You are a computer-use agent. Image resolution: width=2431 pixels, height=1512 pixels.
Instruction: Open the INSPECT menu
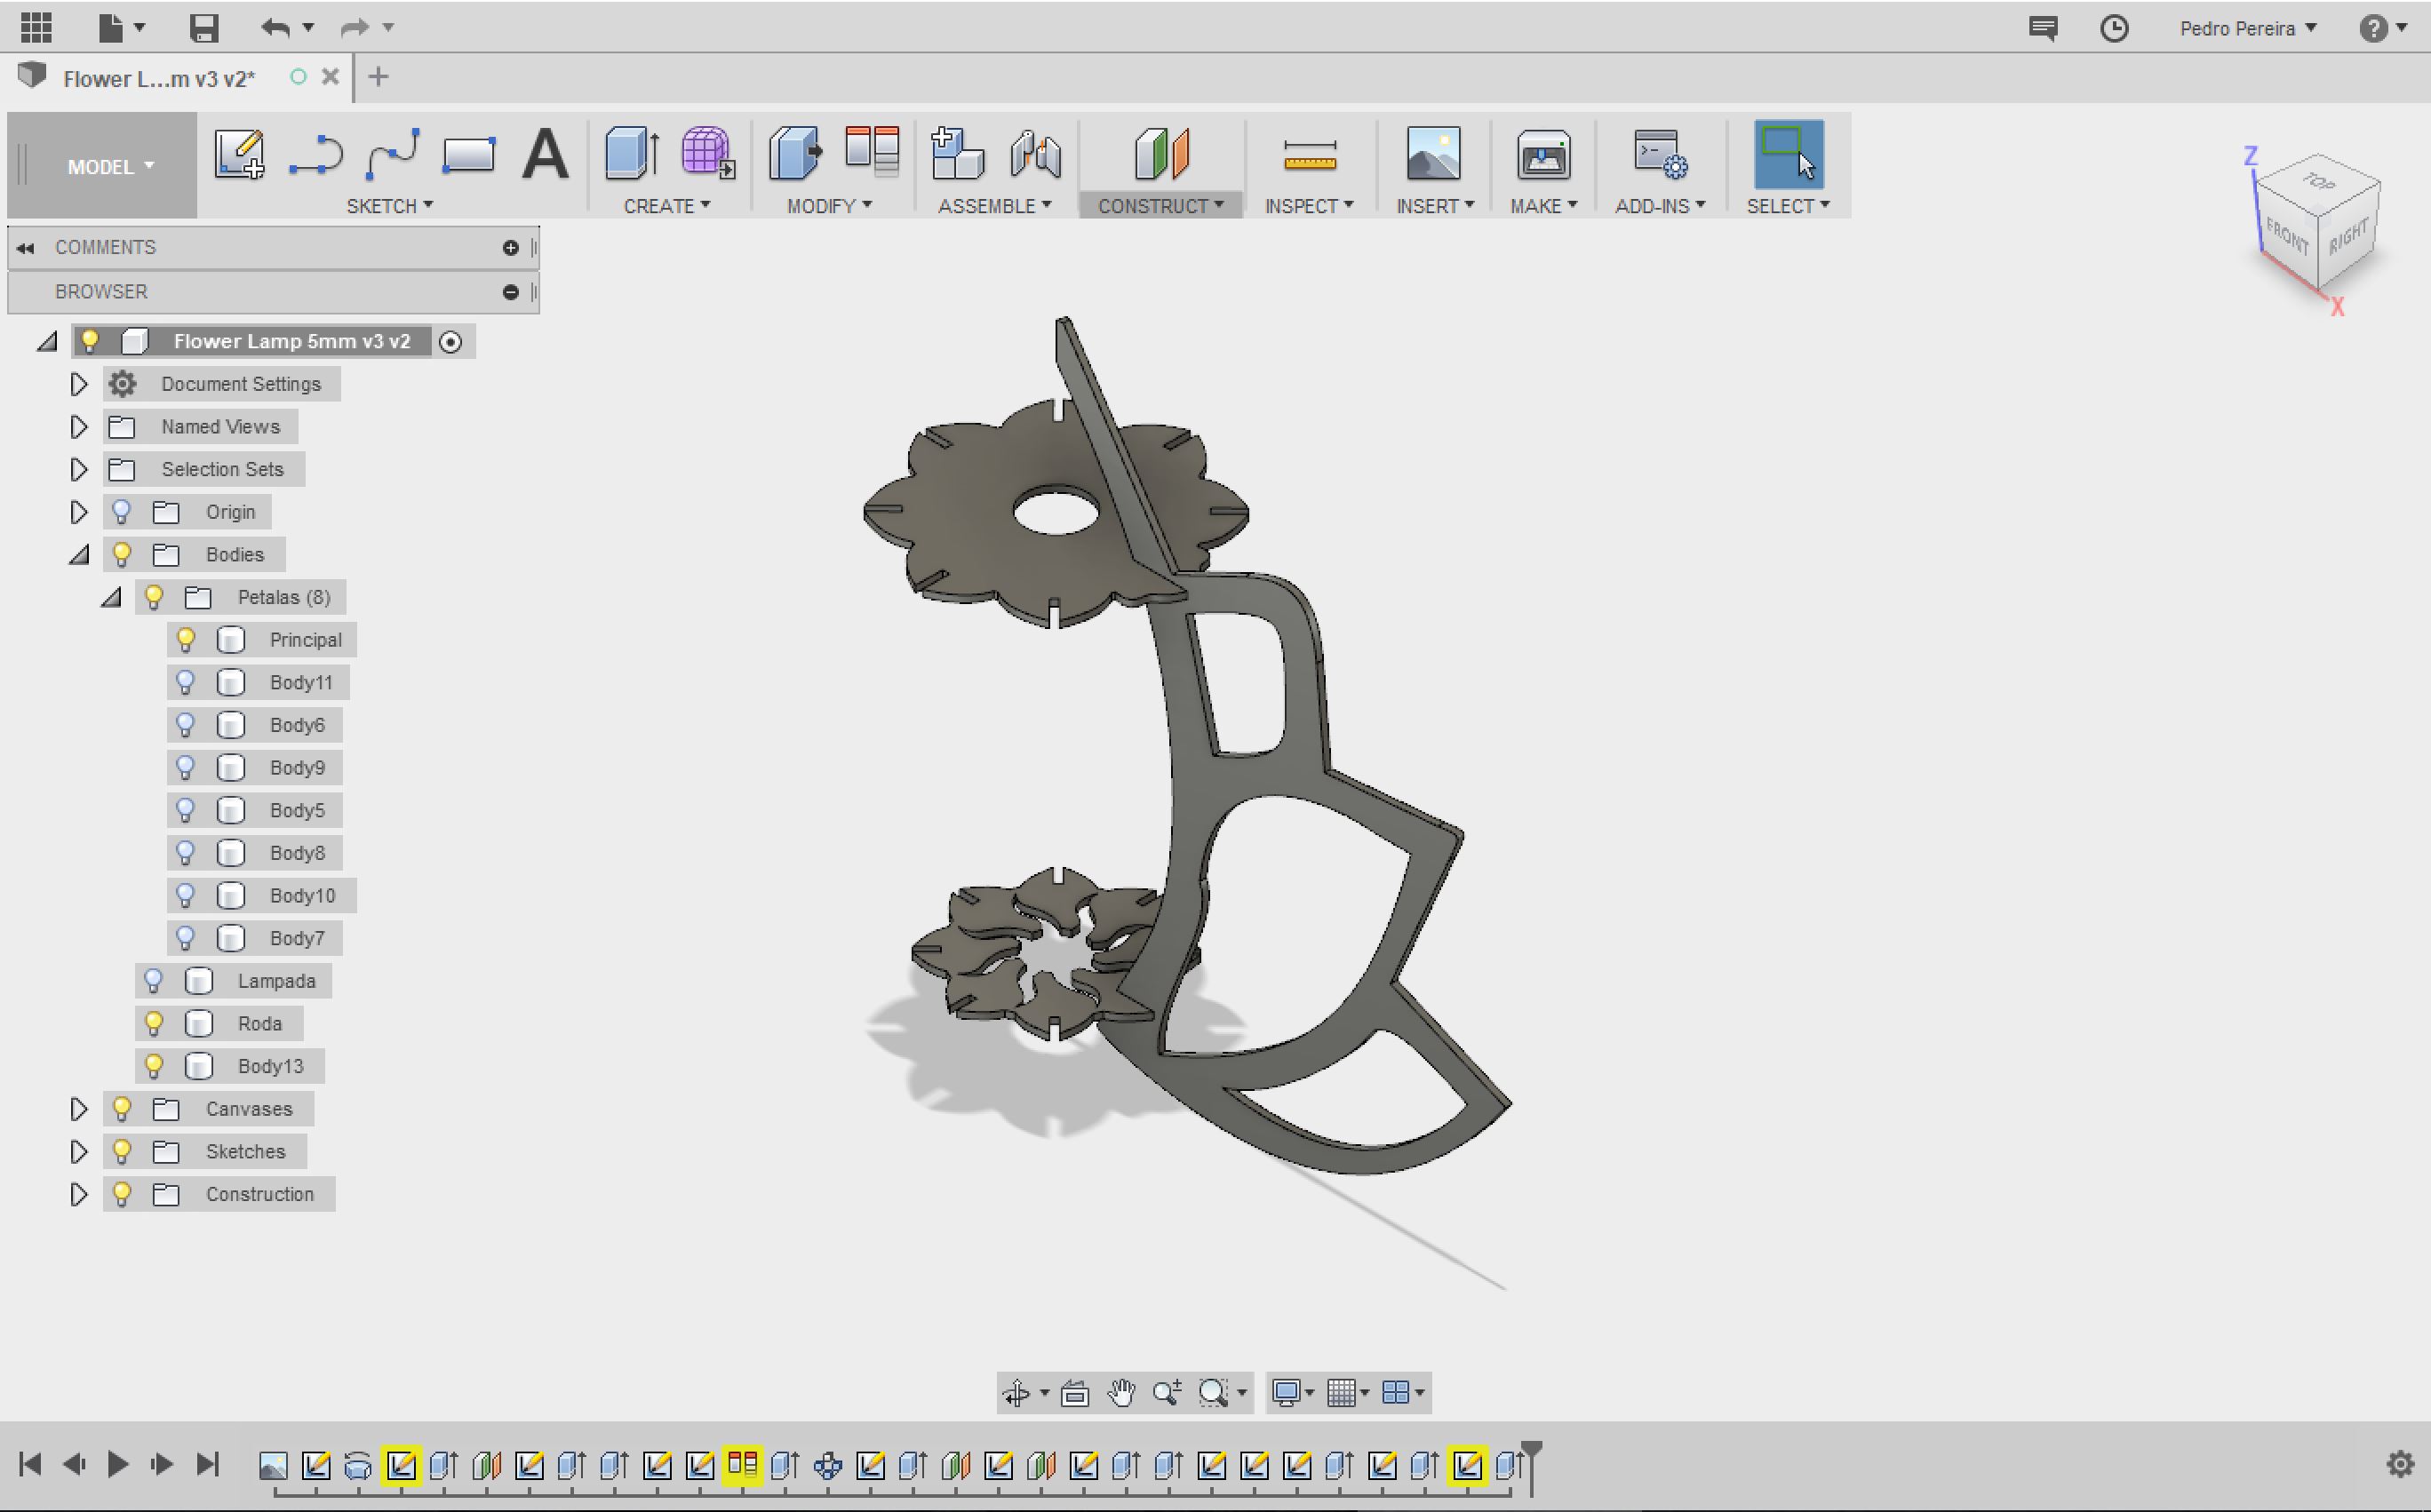click(1308, 205)
